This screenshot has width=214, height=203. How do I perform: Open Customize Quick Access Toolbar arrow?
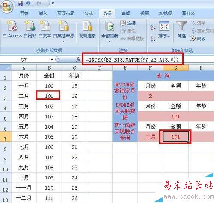[53, 3]
